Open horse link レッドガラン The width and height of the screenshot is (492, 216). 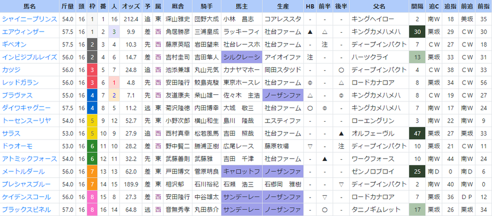(x=20, y=83)
